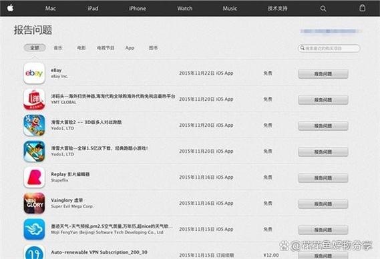Click Auto-renewable VPN Subscription_200_30 title
380x259 pixels.
click(x=99, y=252)
